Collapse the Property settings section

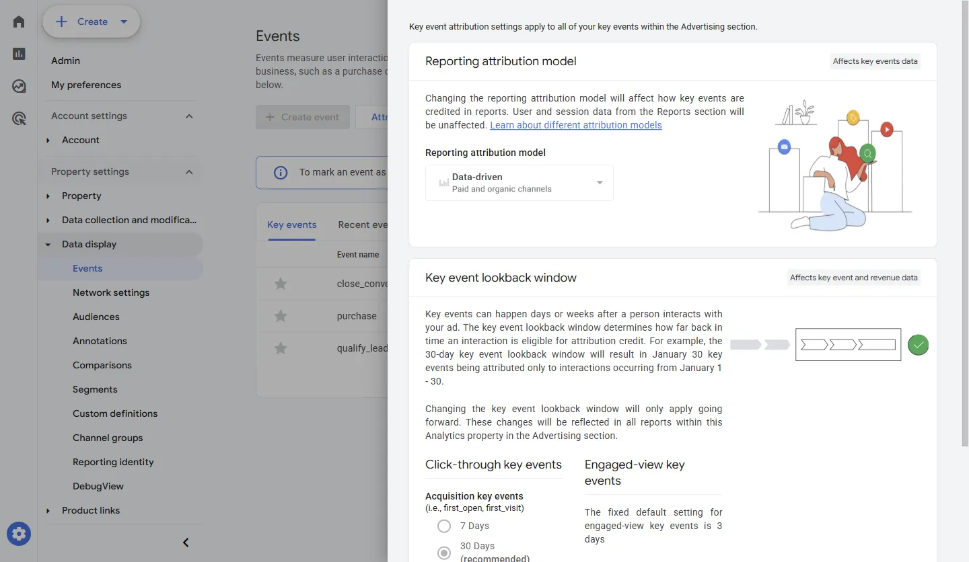pos(189,172)
